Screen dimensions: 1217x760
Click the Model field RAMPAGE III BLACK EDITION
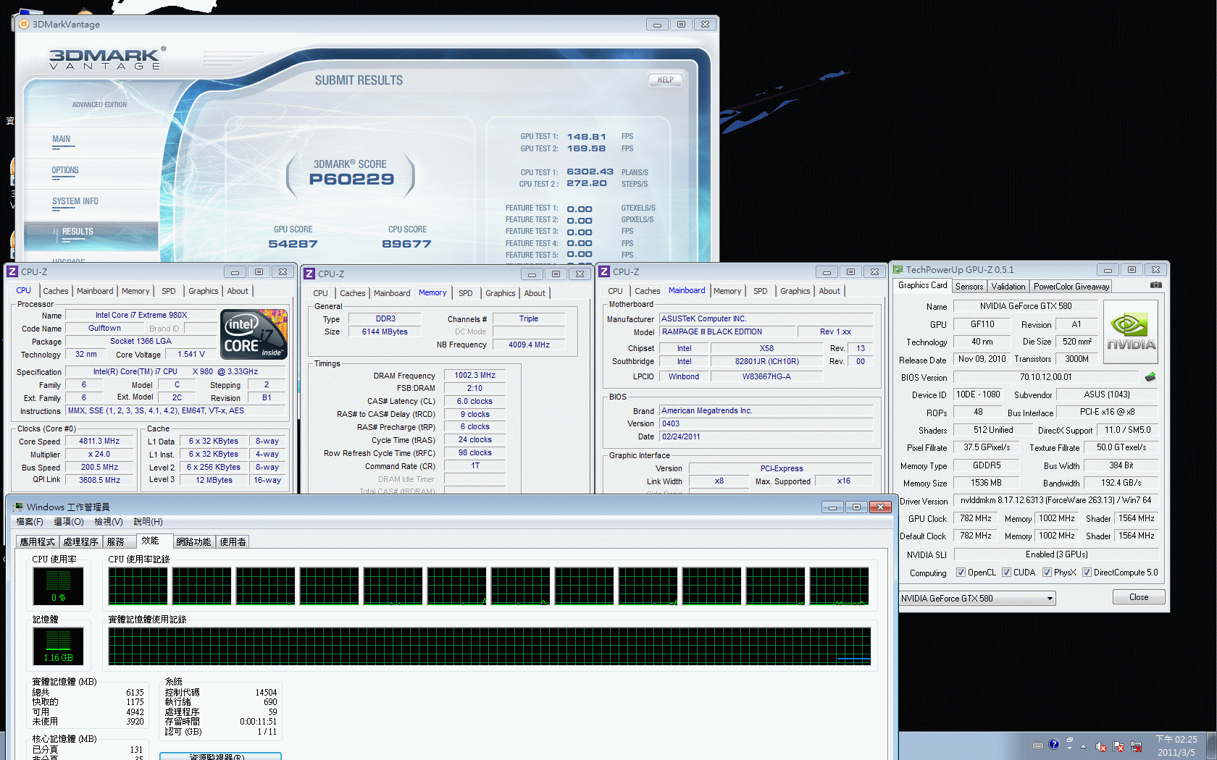click(x=727, y=332)
